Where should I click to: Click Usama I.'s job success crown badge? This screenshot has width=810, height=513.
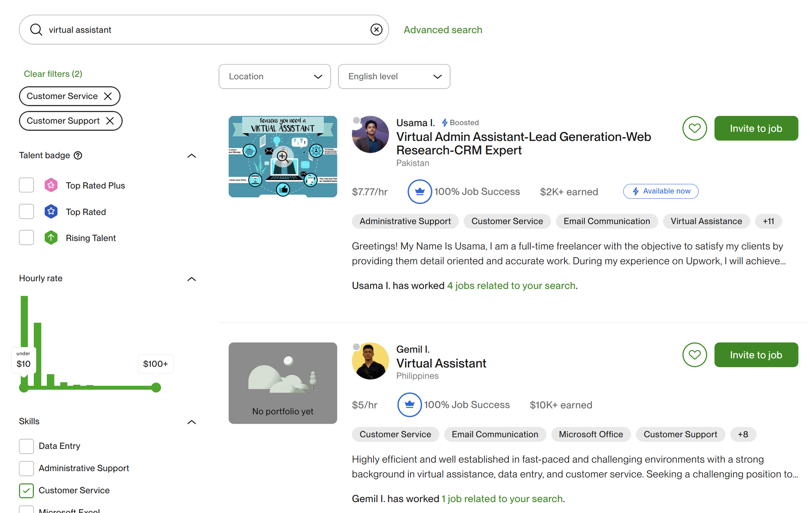[x=419, y=192]
